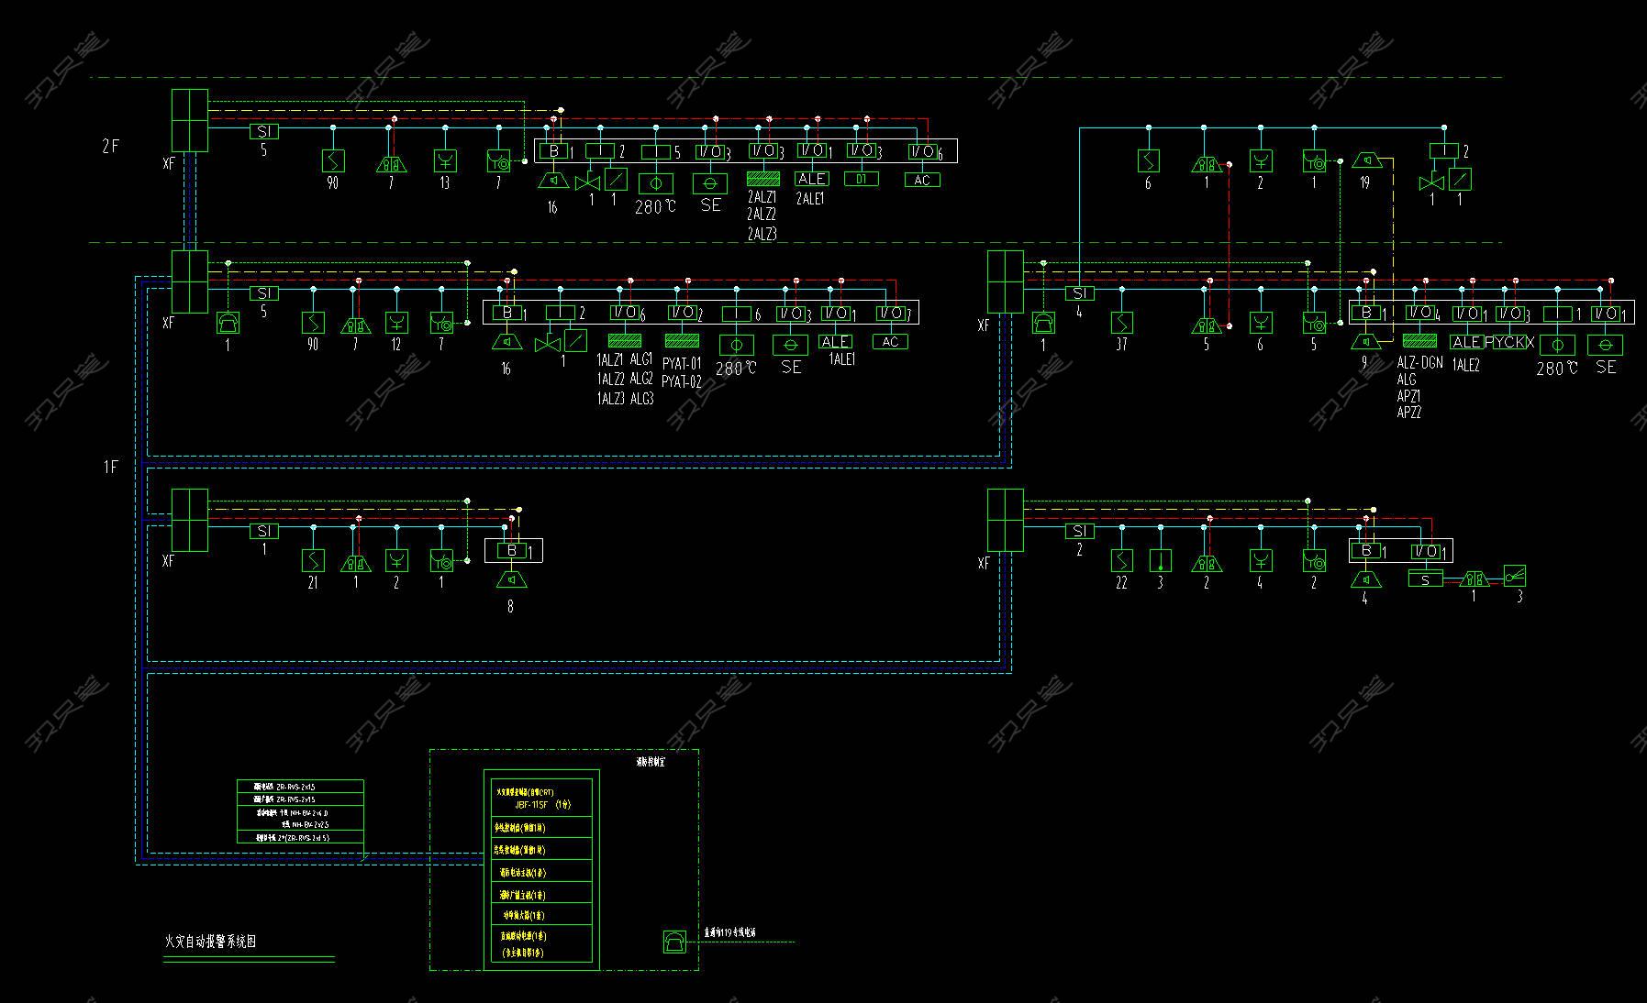Image resolution: width=1647 pixels, height=1003 pixels.
Task: Click the hatched panel box above ALZ-DGN
Action: (x=1419, y=341)
